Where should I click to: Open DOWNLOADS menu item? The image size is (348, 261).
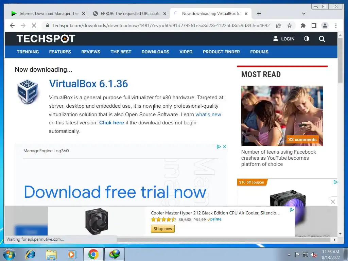click(x=155, y=52)
